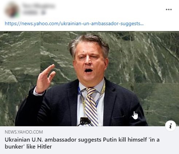Click the gray link card footer area
179x154 pixels.
(x=89, y=140)
